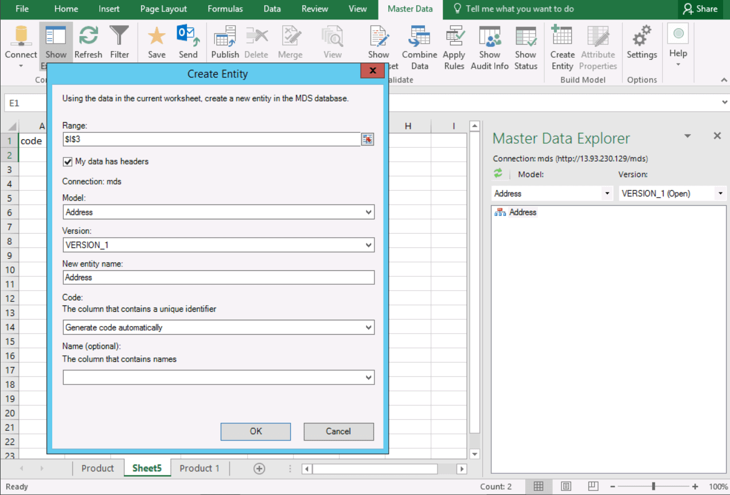The image size is (730, 495).
Task: Click OK in Create Entity dialog
Action: click(x=256, y=431)
